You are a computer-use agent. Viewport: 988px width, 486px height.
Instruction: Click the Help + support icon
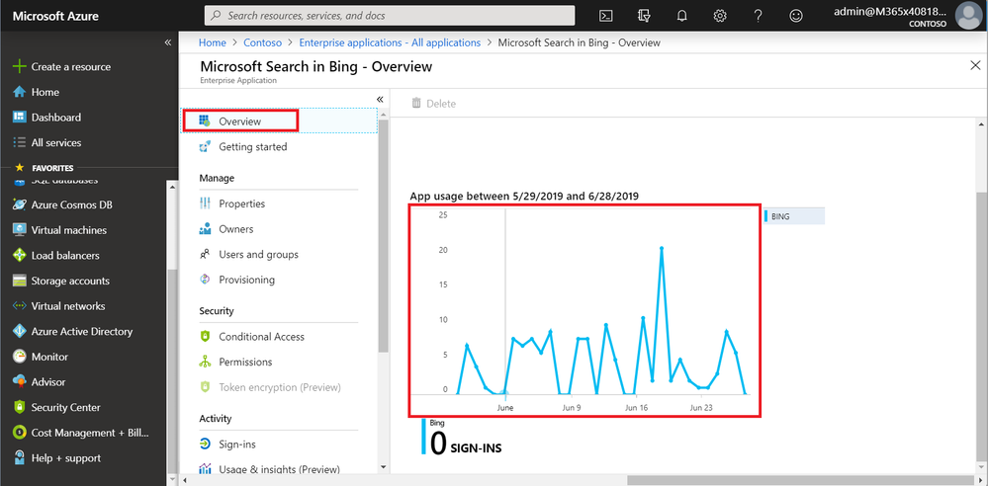click(x=20, y=457)
